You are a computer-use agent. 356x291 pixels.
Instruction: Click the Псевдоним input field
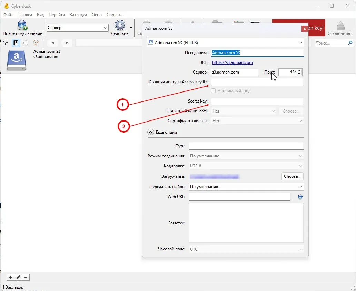pos(257,53)
